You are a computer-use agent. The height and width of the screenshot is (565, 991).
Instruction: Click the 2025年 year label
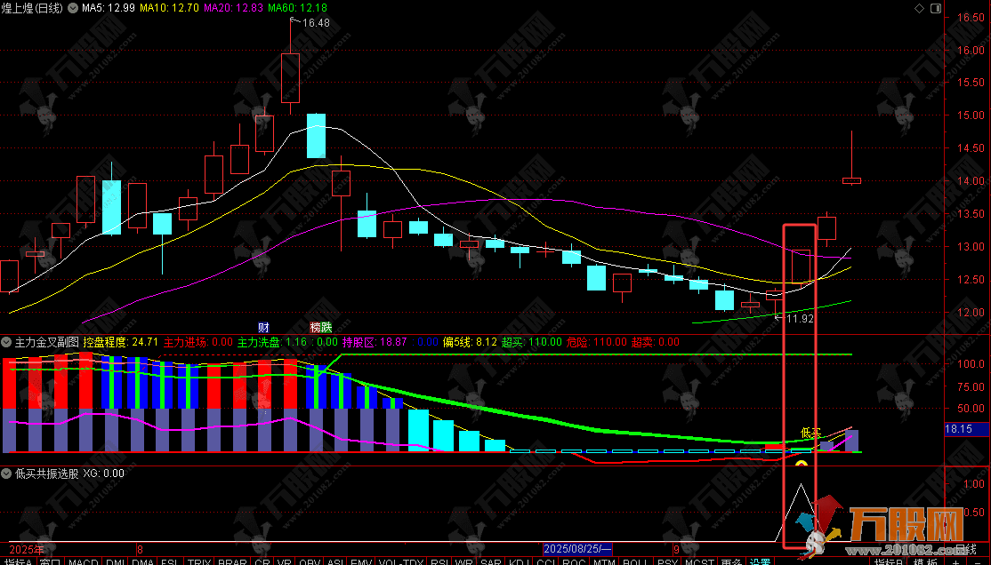[x=27, y=550]
